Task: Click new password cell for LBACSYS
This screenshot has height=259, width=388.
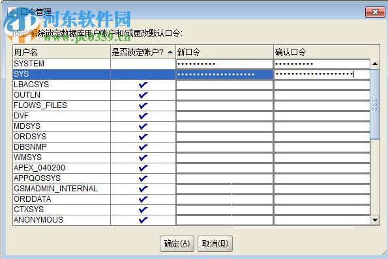Action: [x=224, y=85]
